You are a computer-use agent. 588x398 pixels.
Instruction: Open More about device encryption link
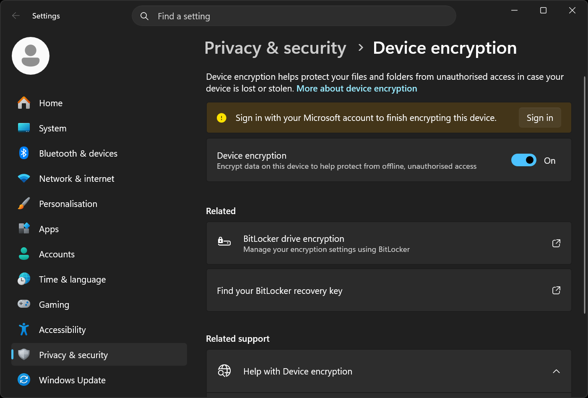point(356,88)
